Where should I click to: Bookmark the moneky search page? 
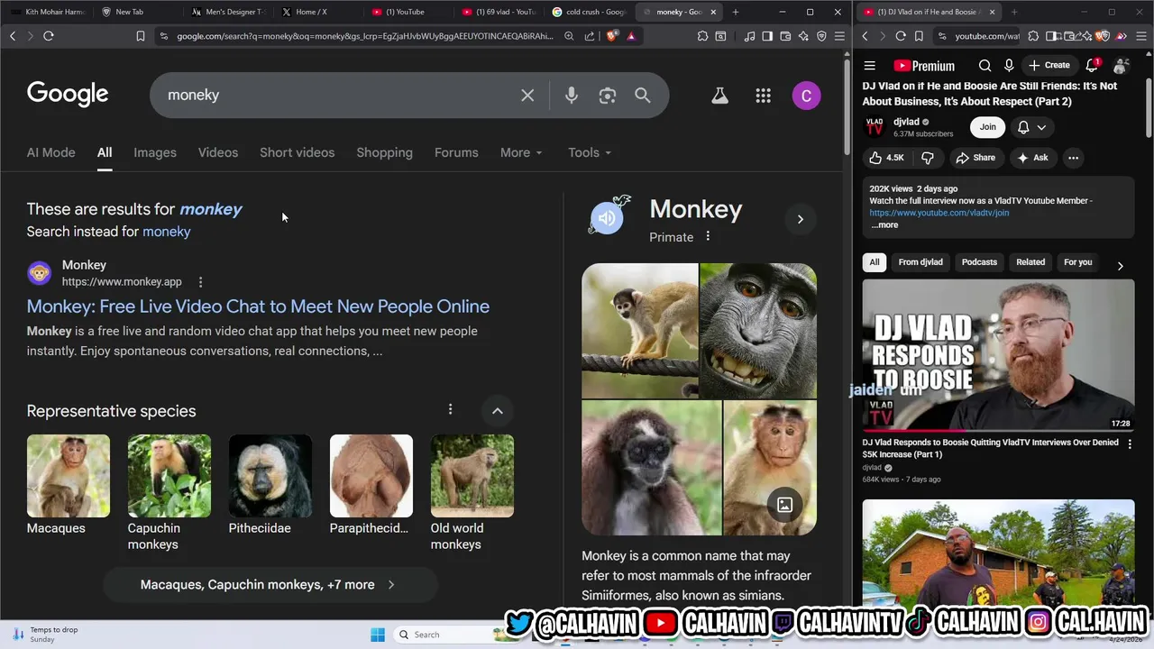coord(141,36)
